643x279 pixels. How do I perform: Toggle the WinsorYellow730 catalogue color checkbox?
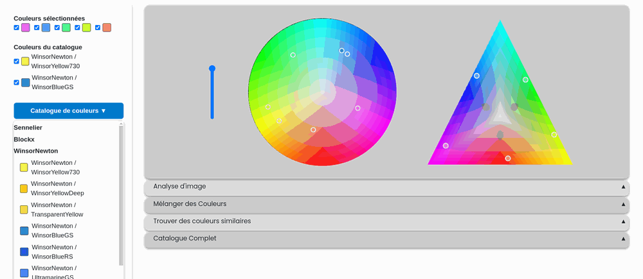point(17,61)
